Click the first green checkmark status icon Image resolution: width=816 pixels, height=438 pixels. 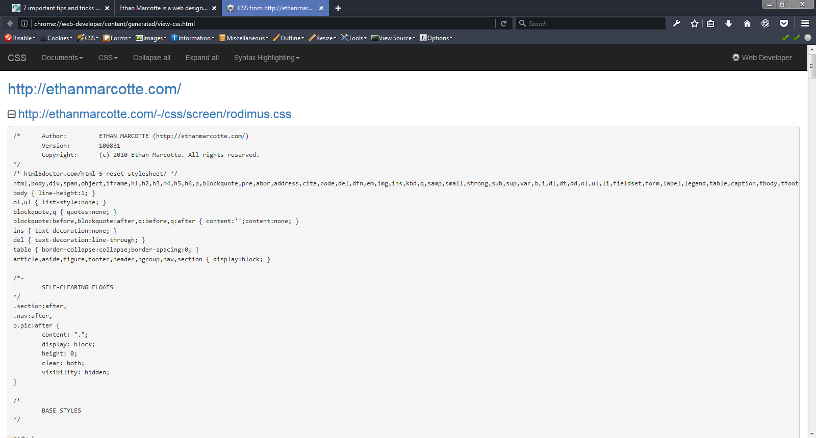pyautogui.click(x=785, y=38)
